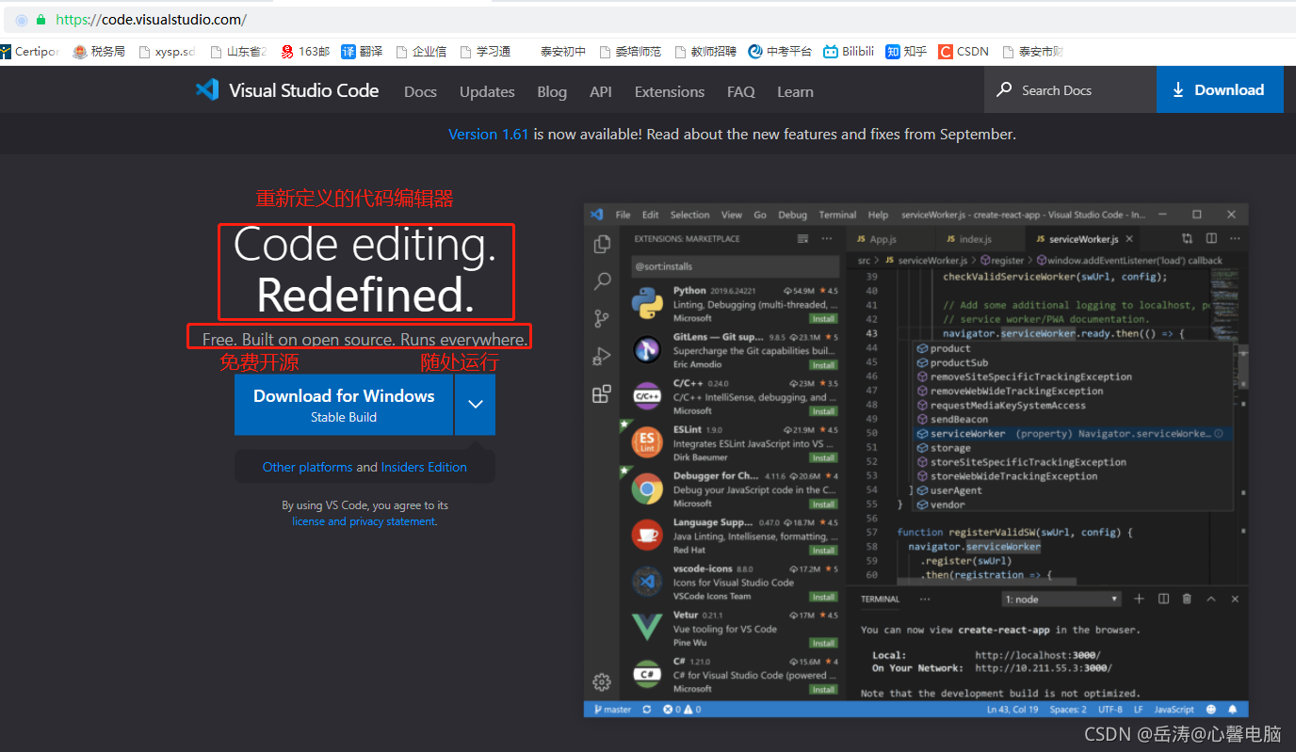Open the File menu in VS Code window
Screen dimensions: 1296x752
click(623, 215)
